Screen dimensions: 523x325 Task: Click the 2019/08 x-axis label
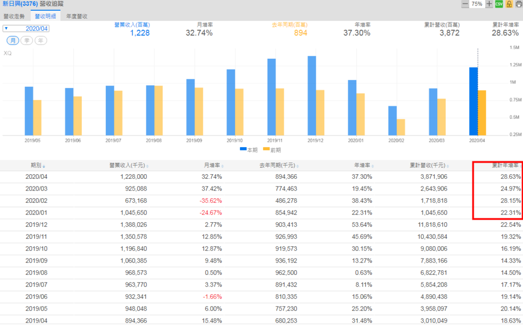point(154,141)
